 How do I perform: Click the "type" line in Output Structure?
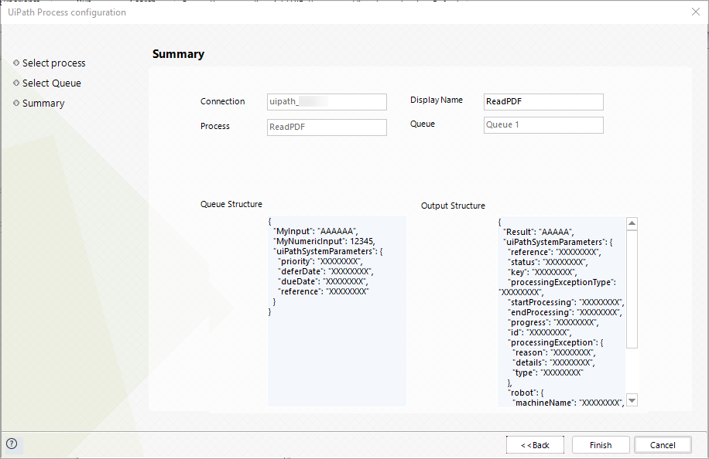click(547, 372)
